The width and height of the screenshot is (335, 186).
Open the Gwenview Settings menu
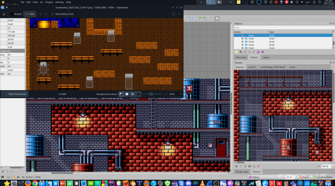[x=59, y=2]
